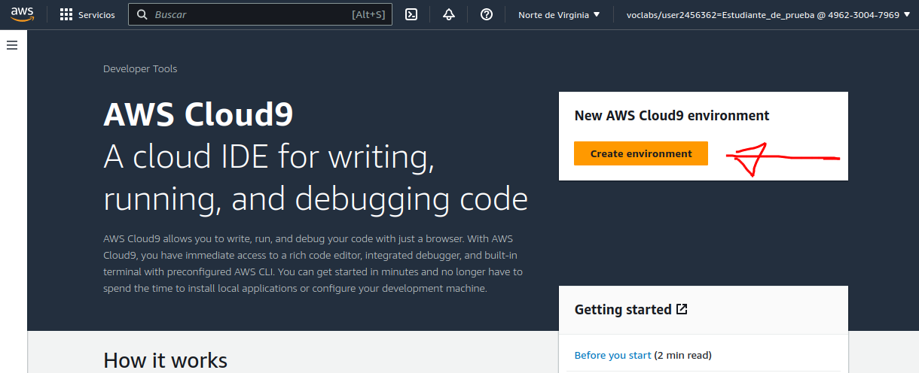
Task: Click the arrow next to account ID
Action: 906,14
